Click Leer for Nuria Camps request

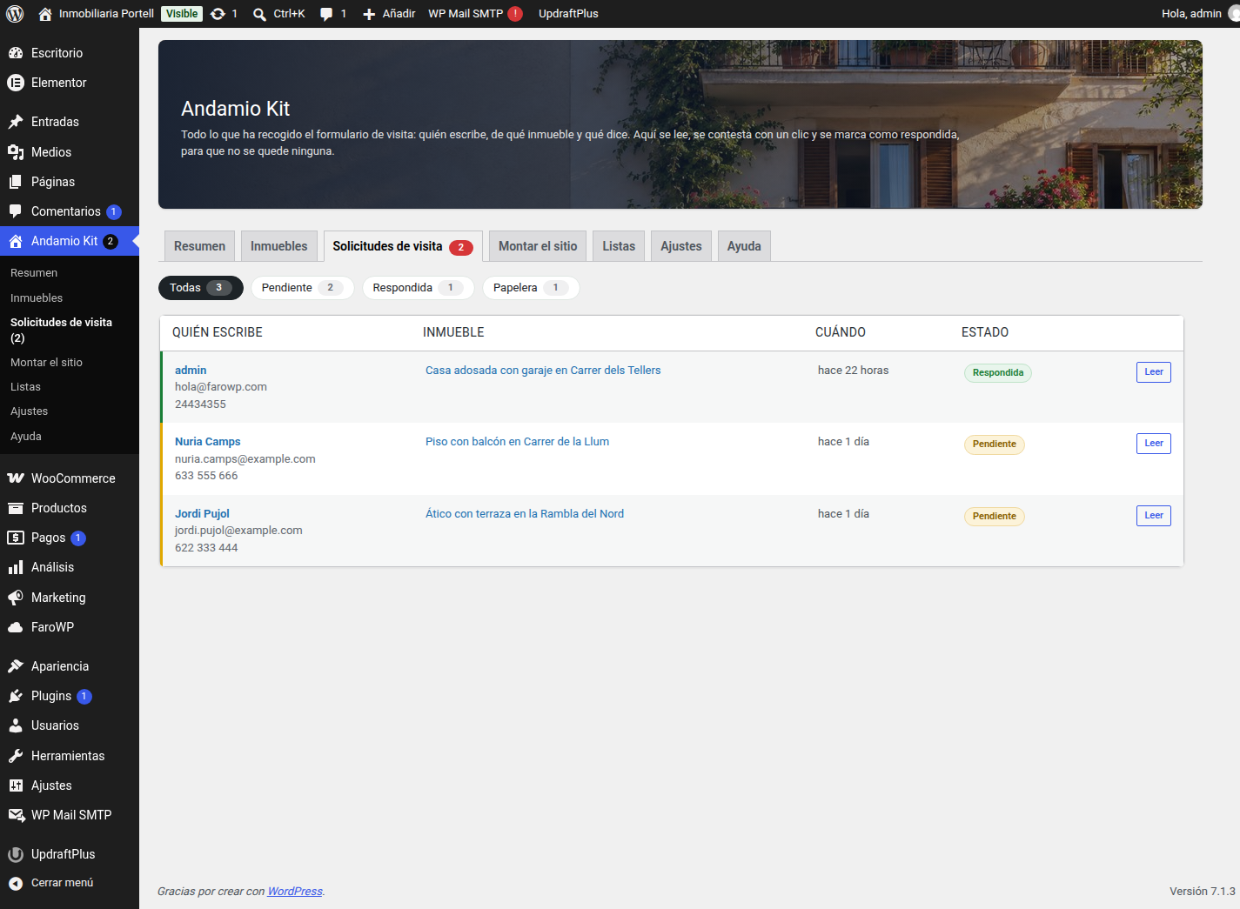(1154, 444)
